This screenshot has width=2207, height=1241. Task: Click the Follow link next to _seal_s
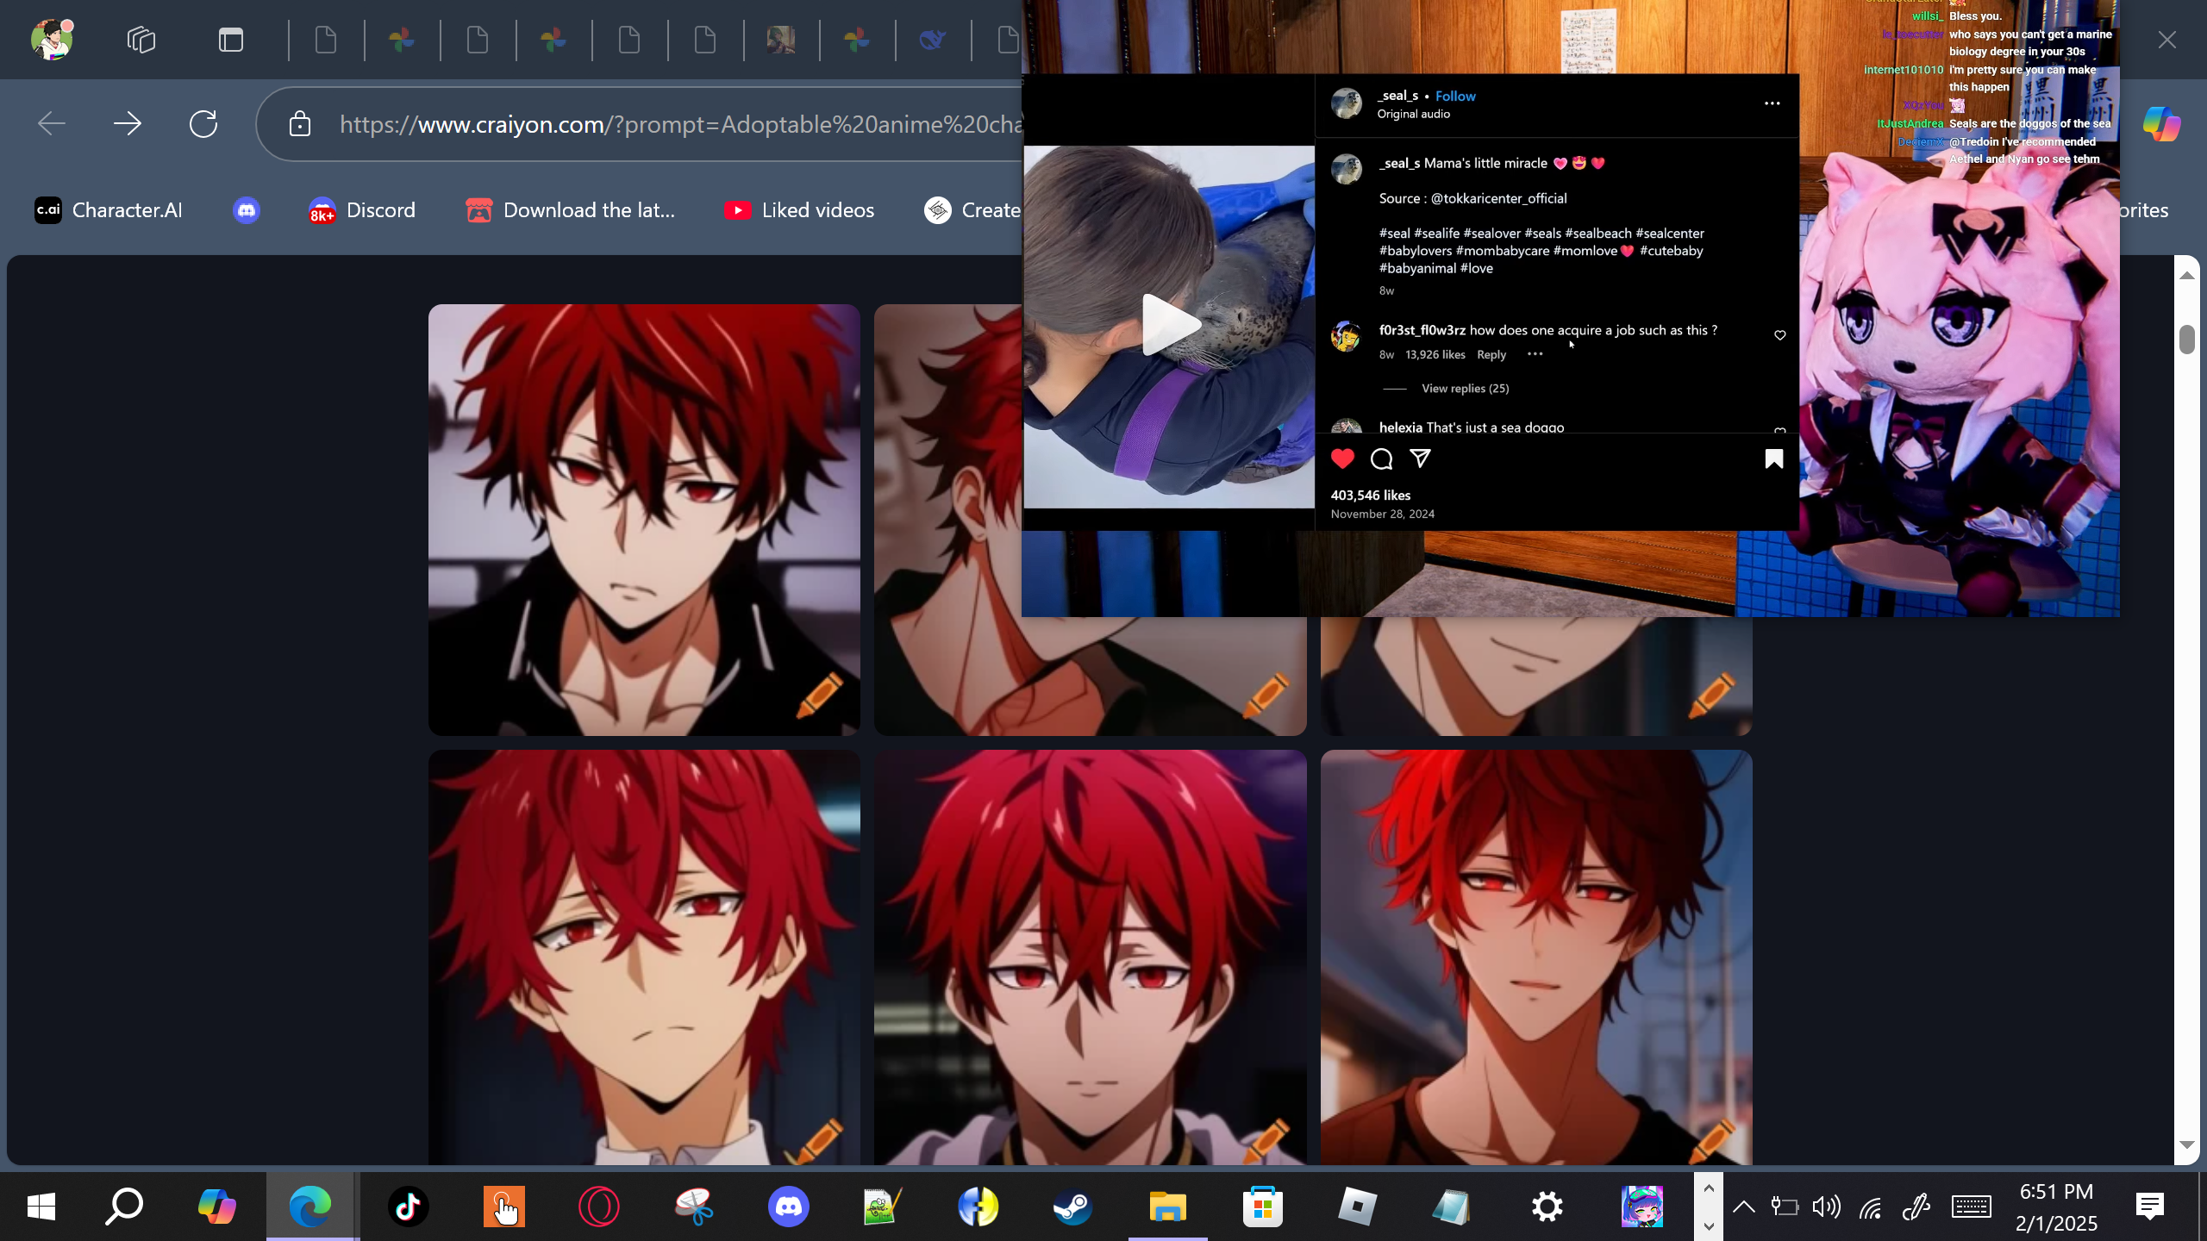coord(1455,97)
